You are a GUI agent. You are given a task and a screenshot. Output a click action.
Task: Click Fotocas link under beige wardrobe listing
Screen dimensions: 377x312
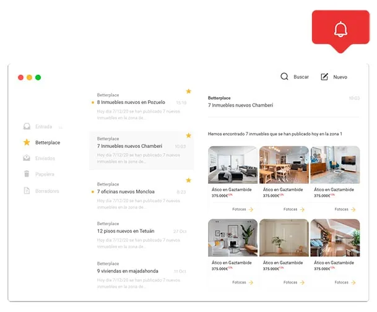tap(290, 282)
